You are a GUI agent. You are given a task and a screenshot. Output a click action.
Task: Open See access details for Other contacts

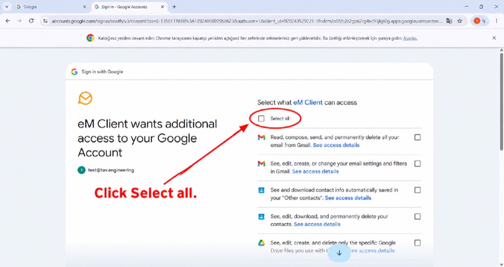348,198
